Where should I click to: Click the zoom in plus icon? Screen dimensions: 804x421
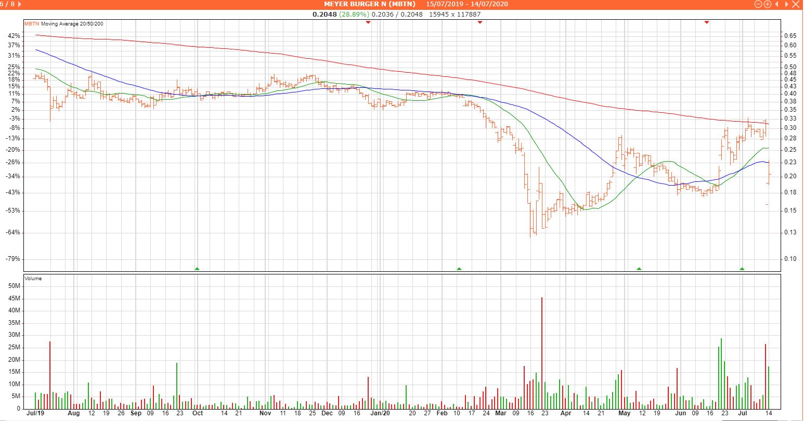768,4
